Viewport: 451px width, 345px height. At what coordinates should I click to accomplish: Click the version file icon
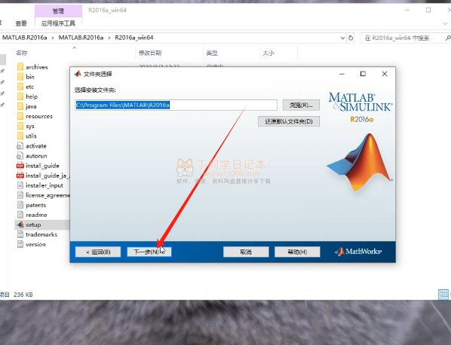[x=20, y=244]
